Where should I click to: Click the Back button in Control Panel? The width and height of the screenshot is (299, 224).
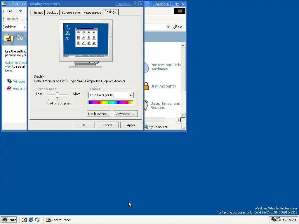pyautogui.click(x=13, y=19)
